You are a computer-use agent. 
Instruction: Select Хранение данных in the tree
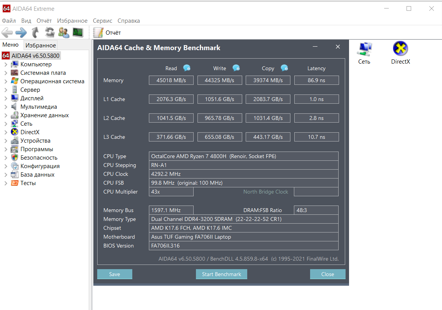44,115
